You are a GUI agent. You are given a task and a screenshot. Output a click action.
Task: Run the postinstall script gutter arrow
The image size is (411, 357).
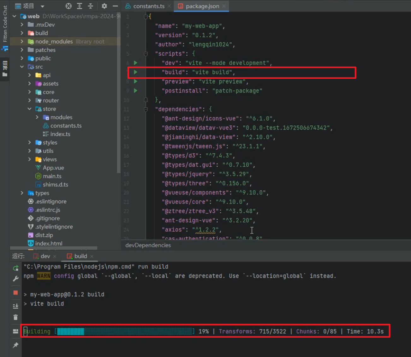135,91
